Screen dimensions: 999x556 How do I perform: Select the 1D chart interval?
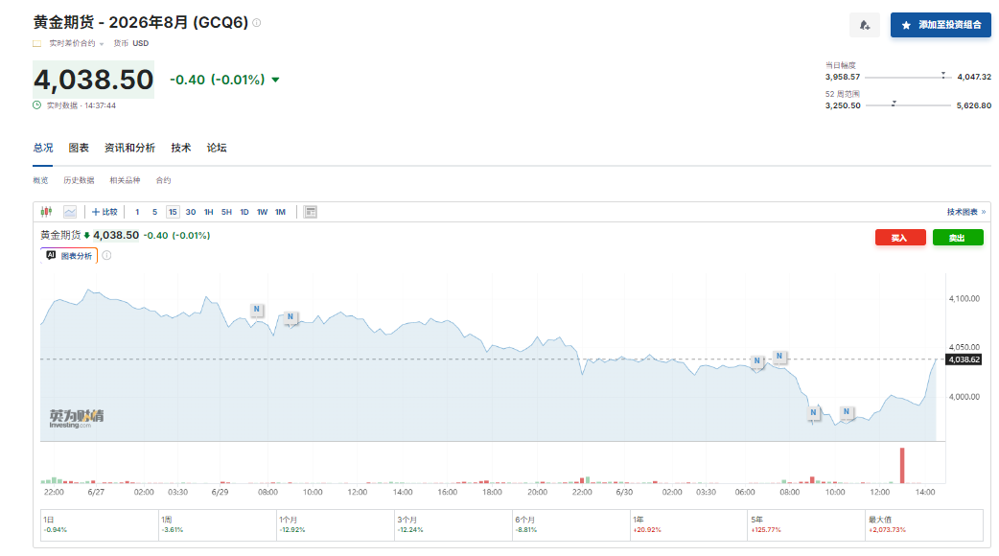pyautogui.click(x=244, y=212)
